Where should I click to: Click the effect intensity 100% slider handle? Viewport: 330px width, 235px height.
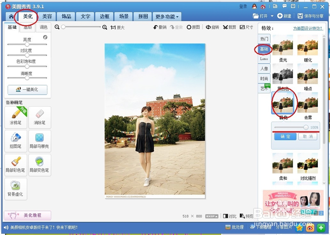click(x=306, y=127)
